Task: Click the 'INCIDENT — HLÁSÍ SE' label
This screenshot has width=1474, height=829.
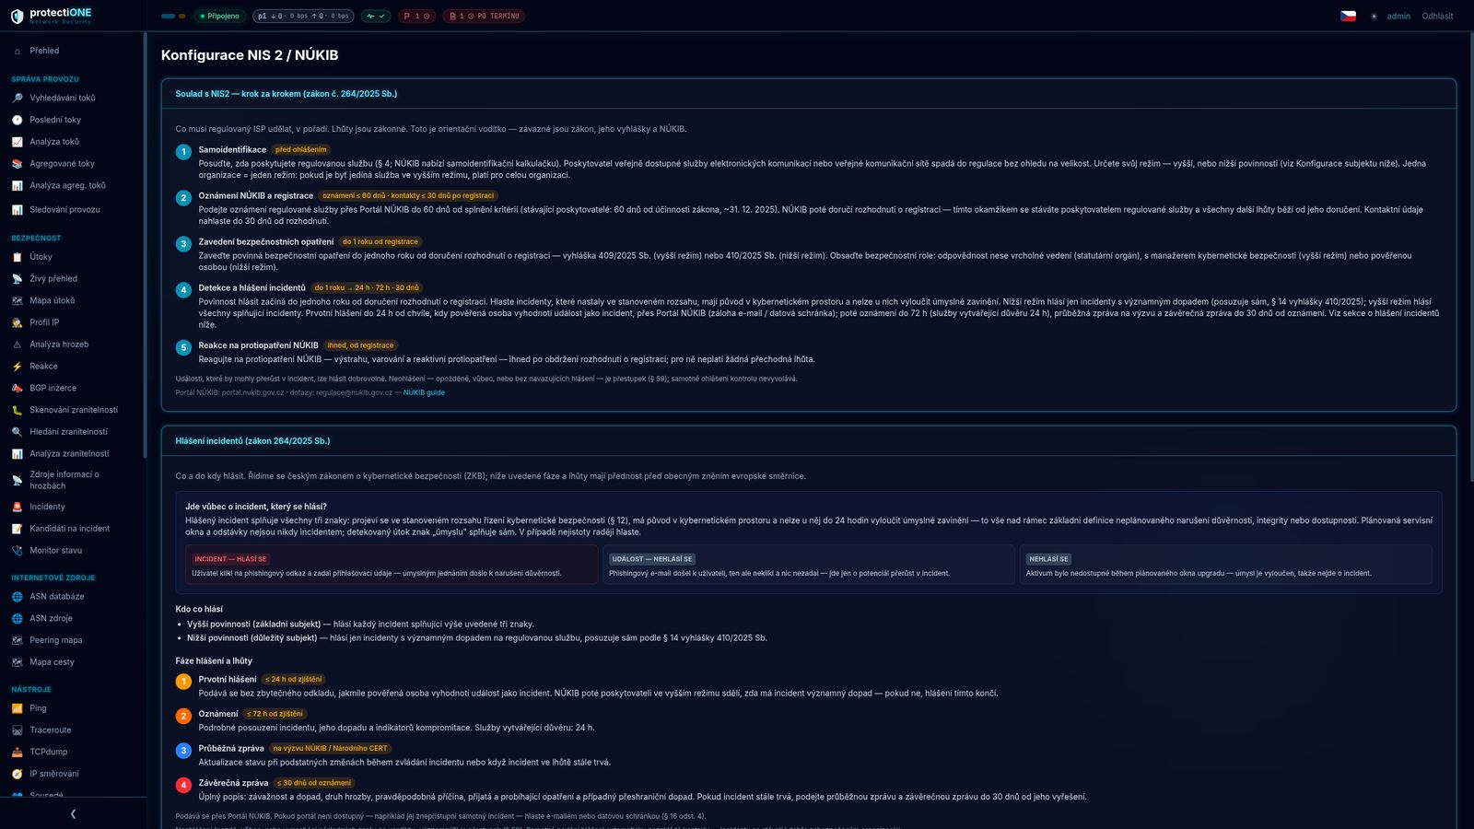Action: point(230,559)
